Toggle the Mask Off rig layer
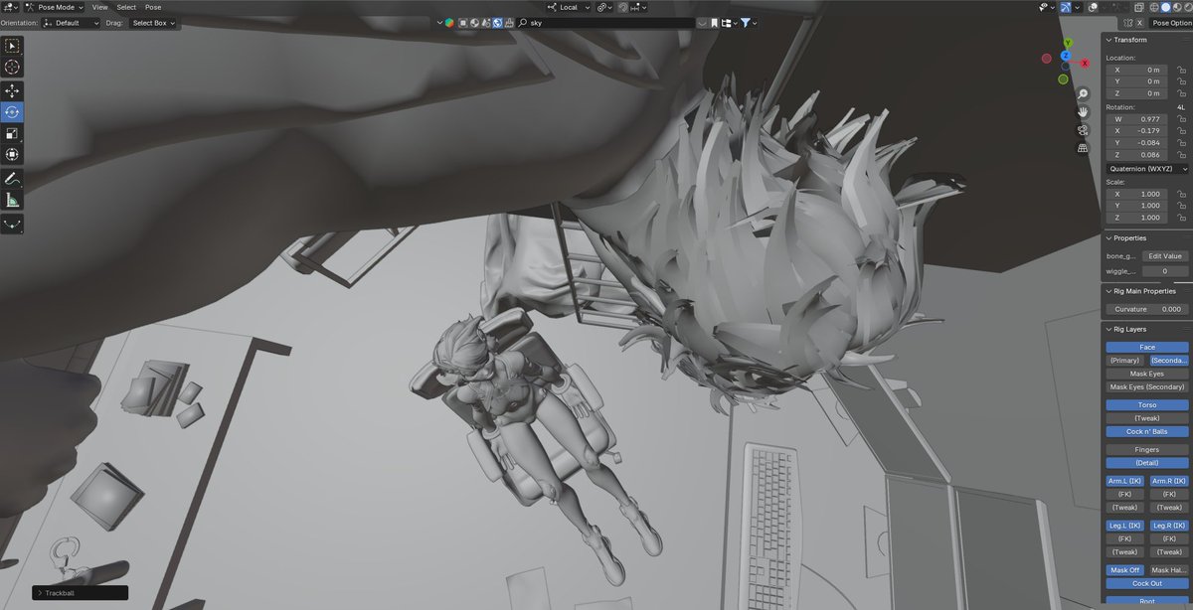Viewport: 1193px width, 610px height. (1125, 570)
